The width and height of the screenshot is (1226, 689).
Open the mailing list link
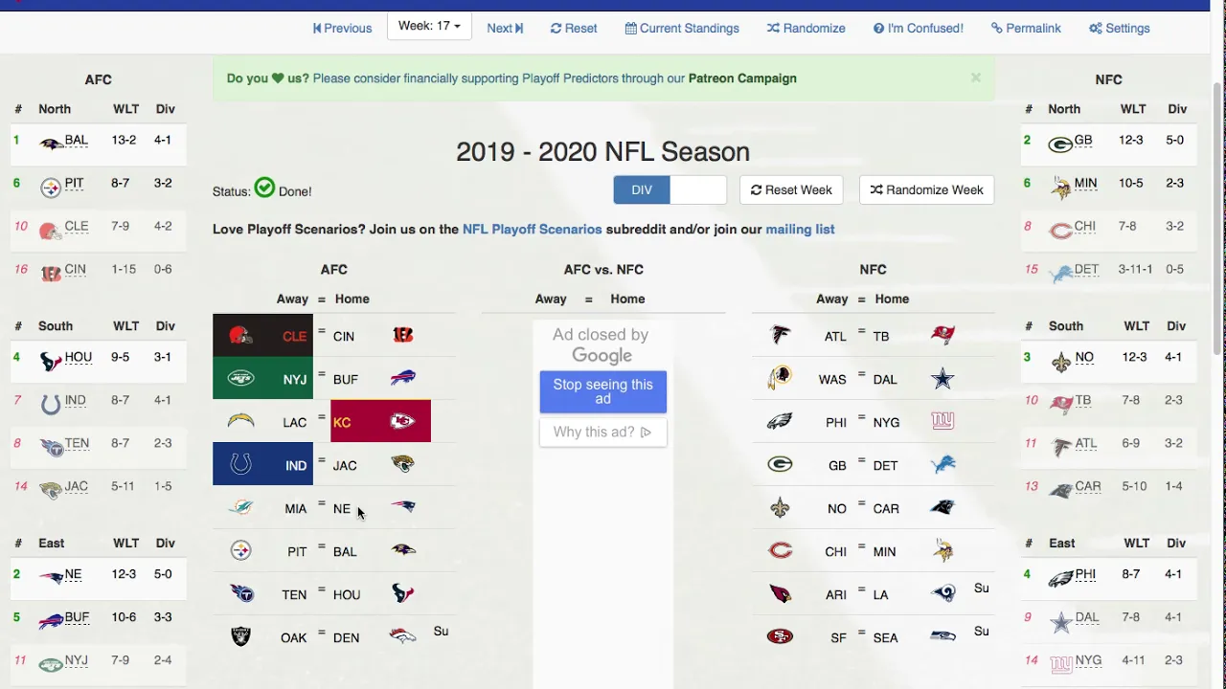[800, 229]
